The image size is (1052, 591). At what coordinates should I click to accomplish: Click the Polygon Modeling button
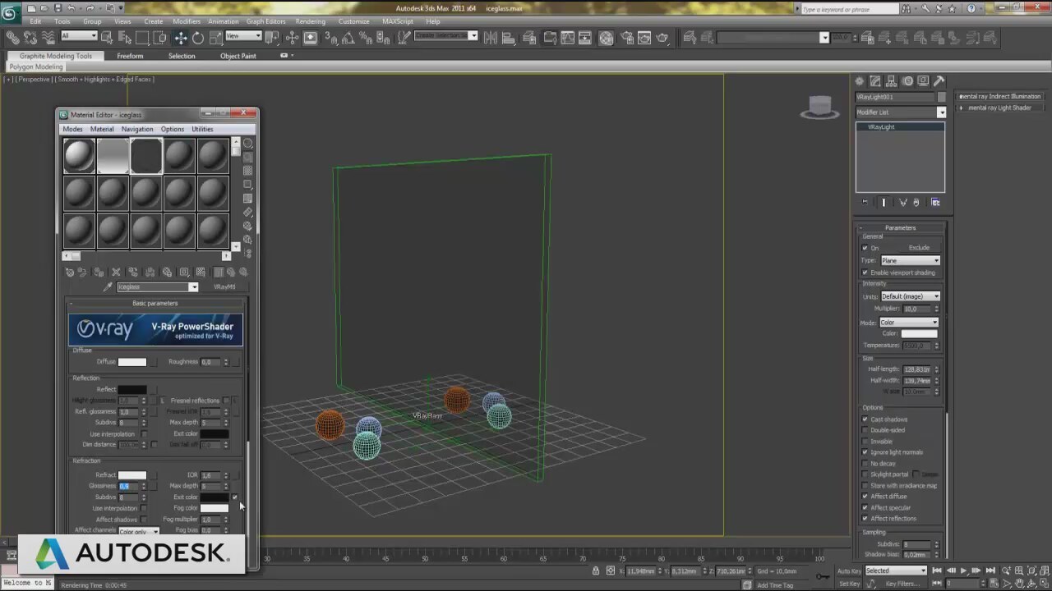click(35, 66)
